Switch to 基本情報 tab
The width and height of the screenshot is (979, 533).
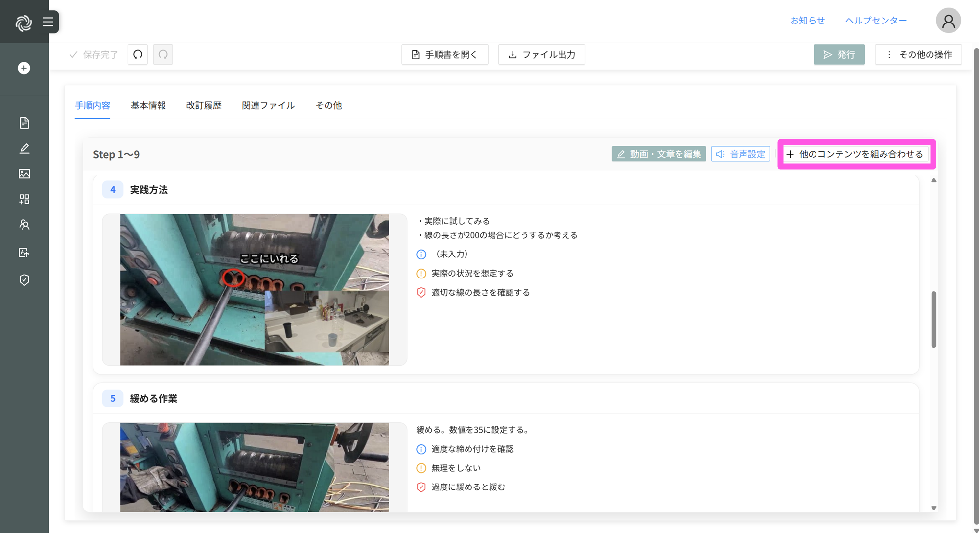[148, 105]
